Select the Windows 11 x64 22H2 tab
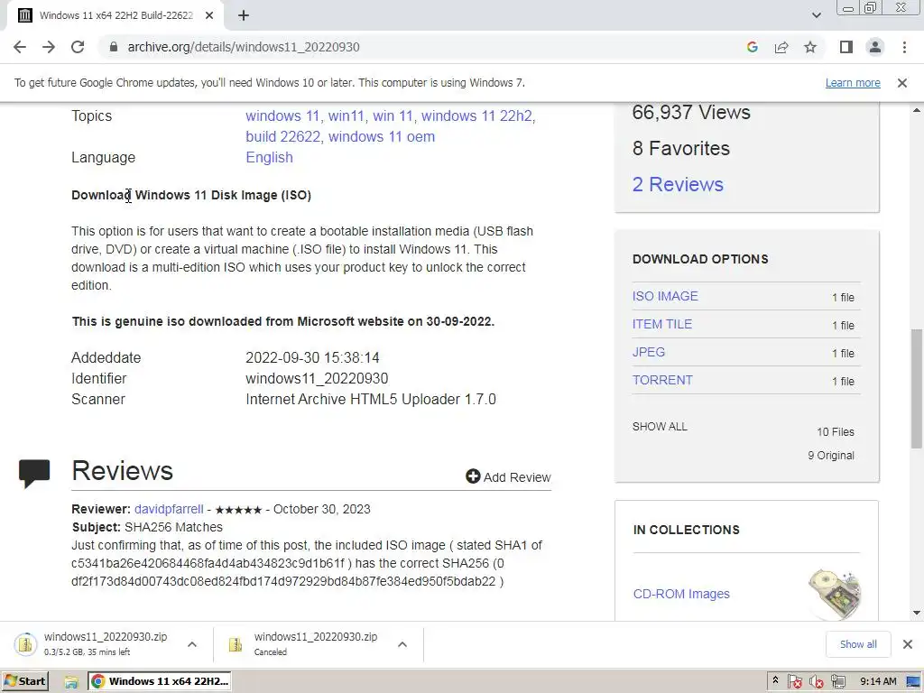 pos(115,15)
